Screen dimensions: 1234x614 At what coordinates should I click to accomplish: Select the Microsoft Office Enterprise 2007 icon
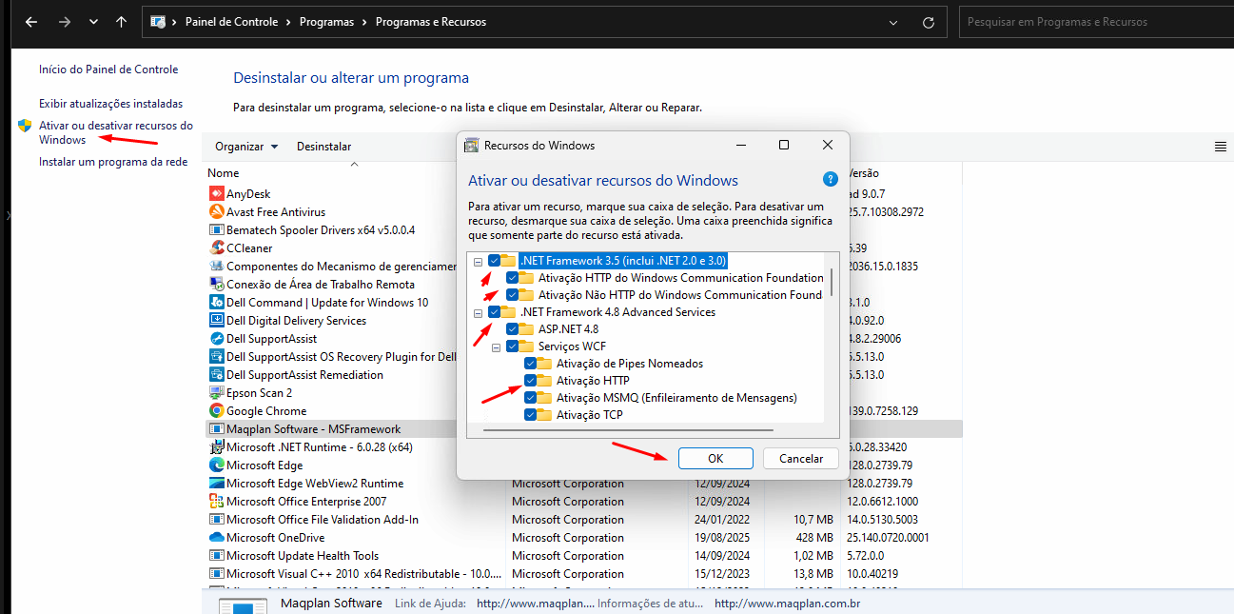coord(216,502)
